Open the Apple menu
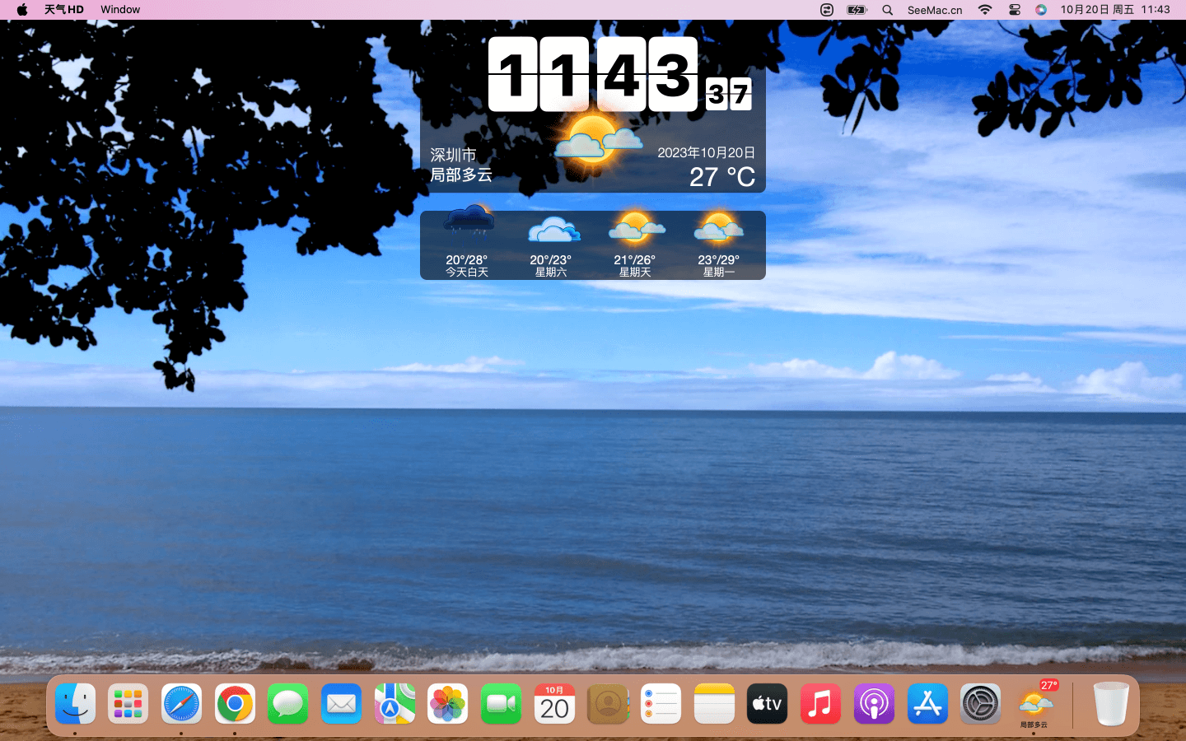1186x741 pixels. click(22, 10)
